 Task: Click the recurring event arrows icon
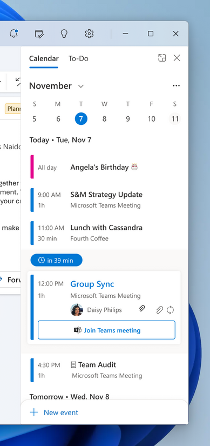[170, 310]
